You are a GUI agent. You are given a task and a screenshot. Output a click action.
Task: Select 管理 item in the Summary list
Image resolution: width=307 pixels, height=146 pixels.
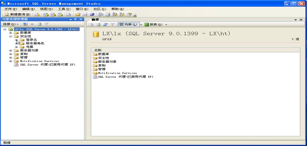tap(102, 69)
